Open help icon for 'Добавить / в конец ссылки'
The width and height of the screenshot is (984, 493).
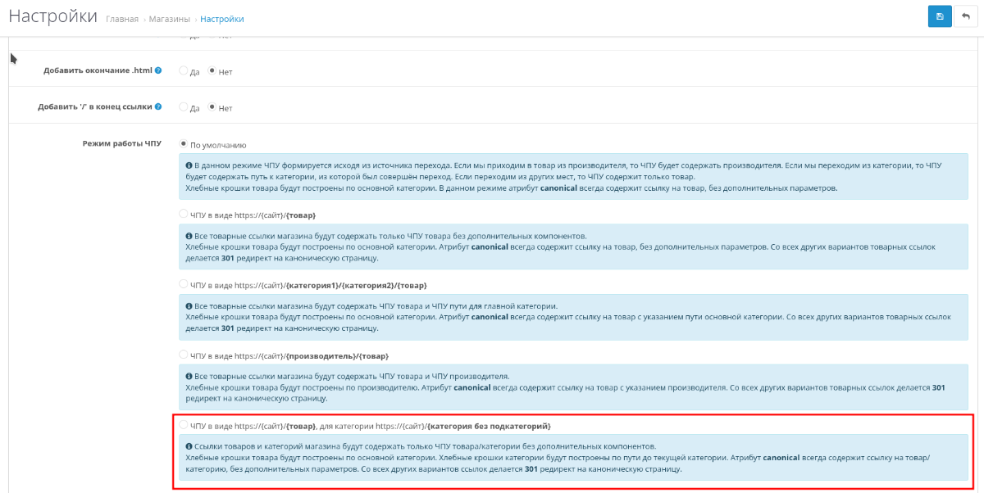[158, 107]
